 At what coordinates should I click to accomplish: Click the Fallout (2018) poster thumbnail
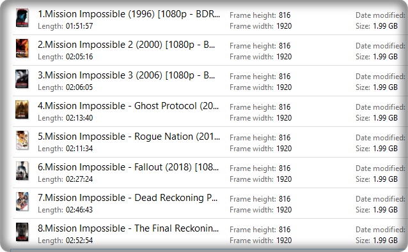pos(22,171)
